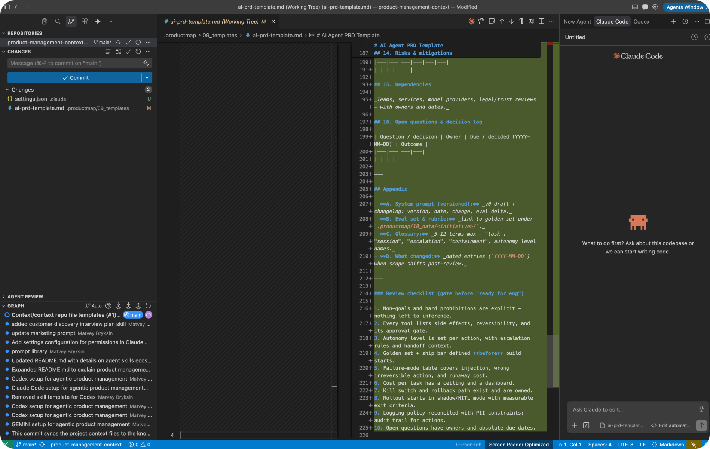Toggle the map icon in editor toolbar
The image size is (710, 449).
(531, 21)
